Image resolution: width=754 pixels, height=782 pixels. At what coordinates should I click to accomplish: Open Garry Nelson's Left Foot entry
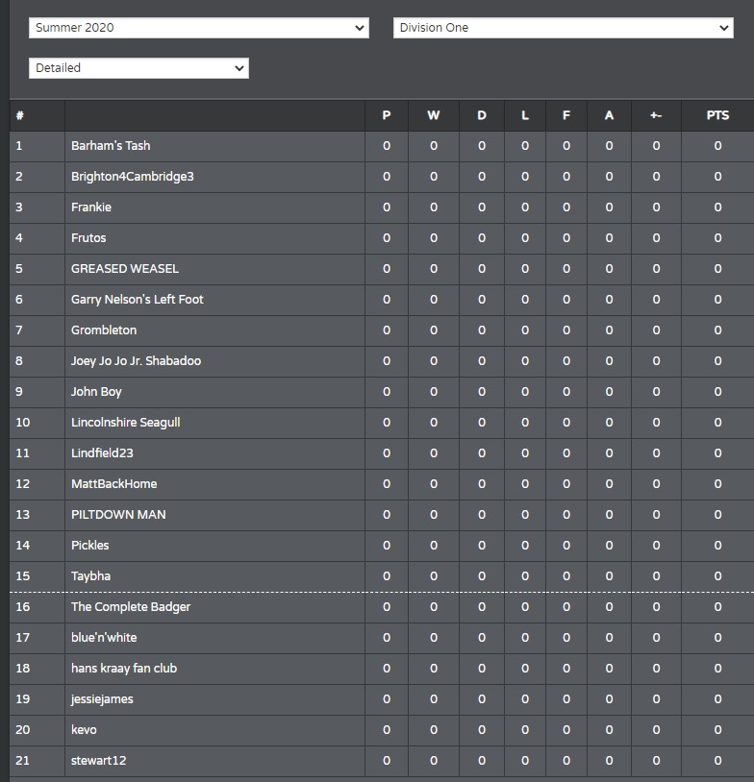click(x=138, y=300)
